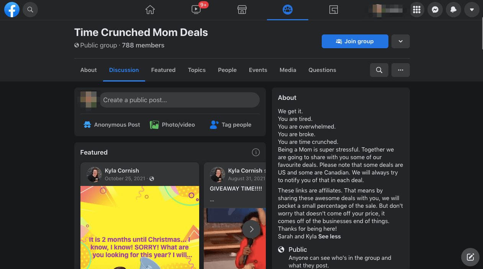Click the 788 members text

point(143,45)
